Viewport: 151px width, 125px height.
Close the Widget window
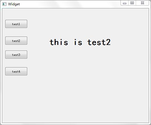pyautogui.click(x=142, y=3)
